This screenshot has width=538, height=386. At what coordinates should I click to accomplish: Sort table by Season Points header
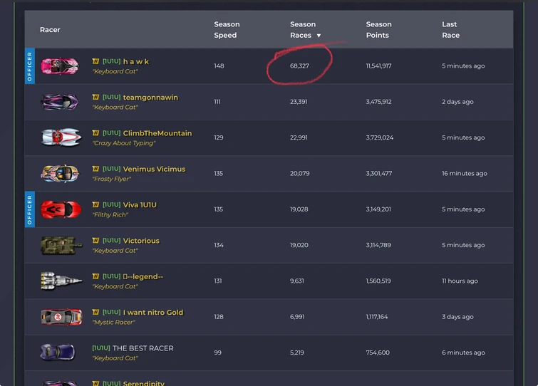click(x=378, y=30)
